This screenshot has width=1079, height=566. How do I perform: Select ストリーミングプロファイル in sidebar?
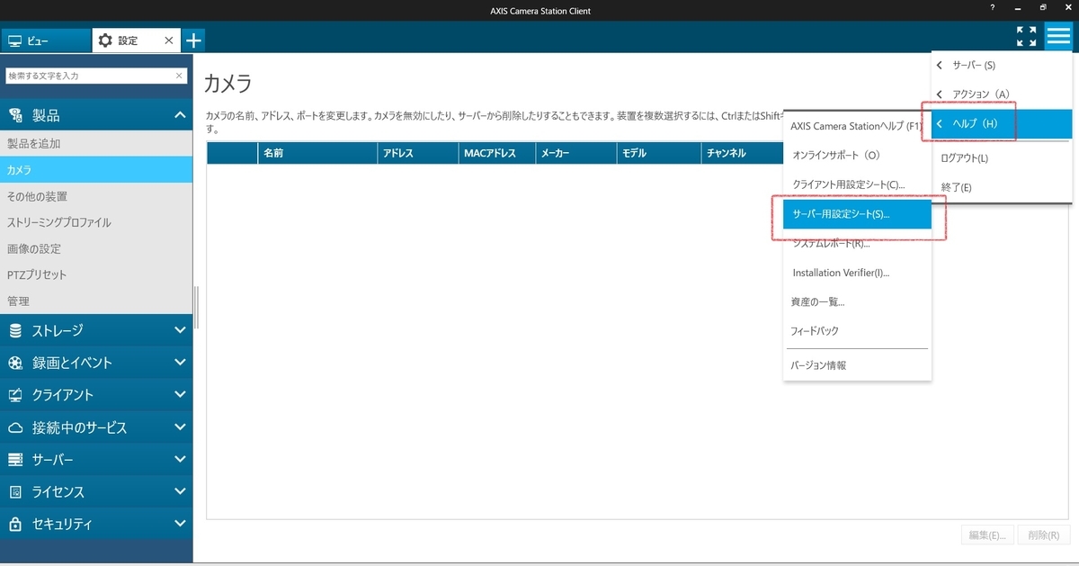pyautogui.click(x=96, y=222)
